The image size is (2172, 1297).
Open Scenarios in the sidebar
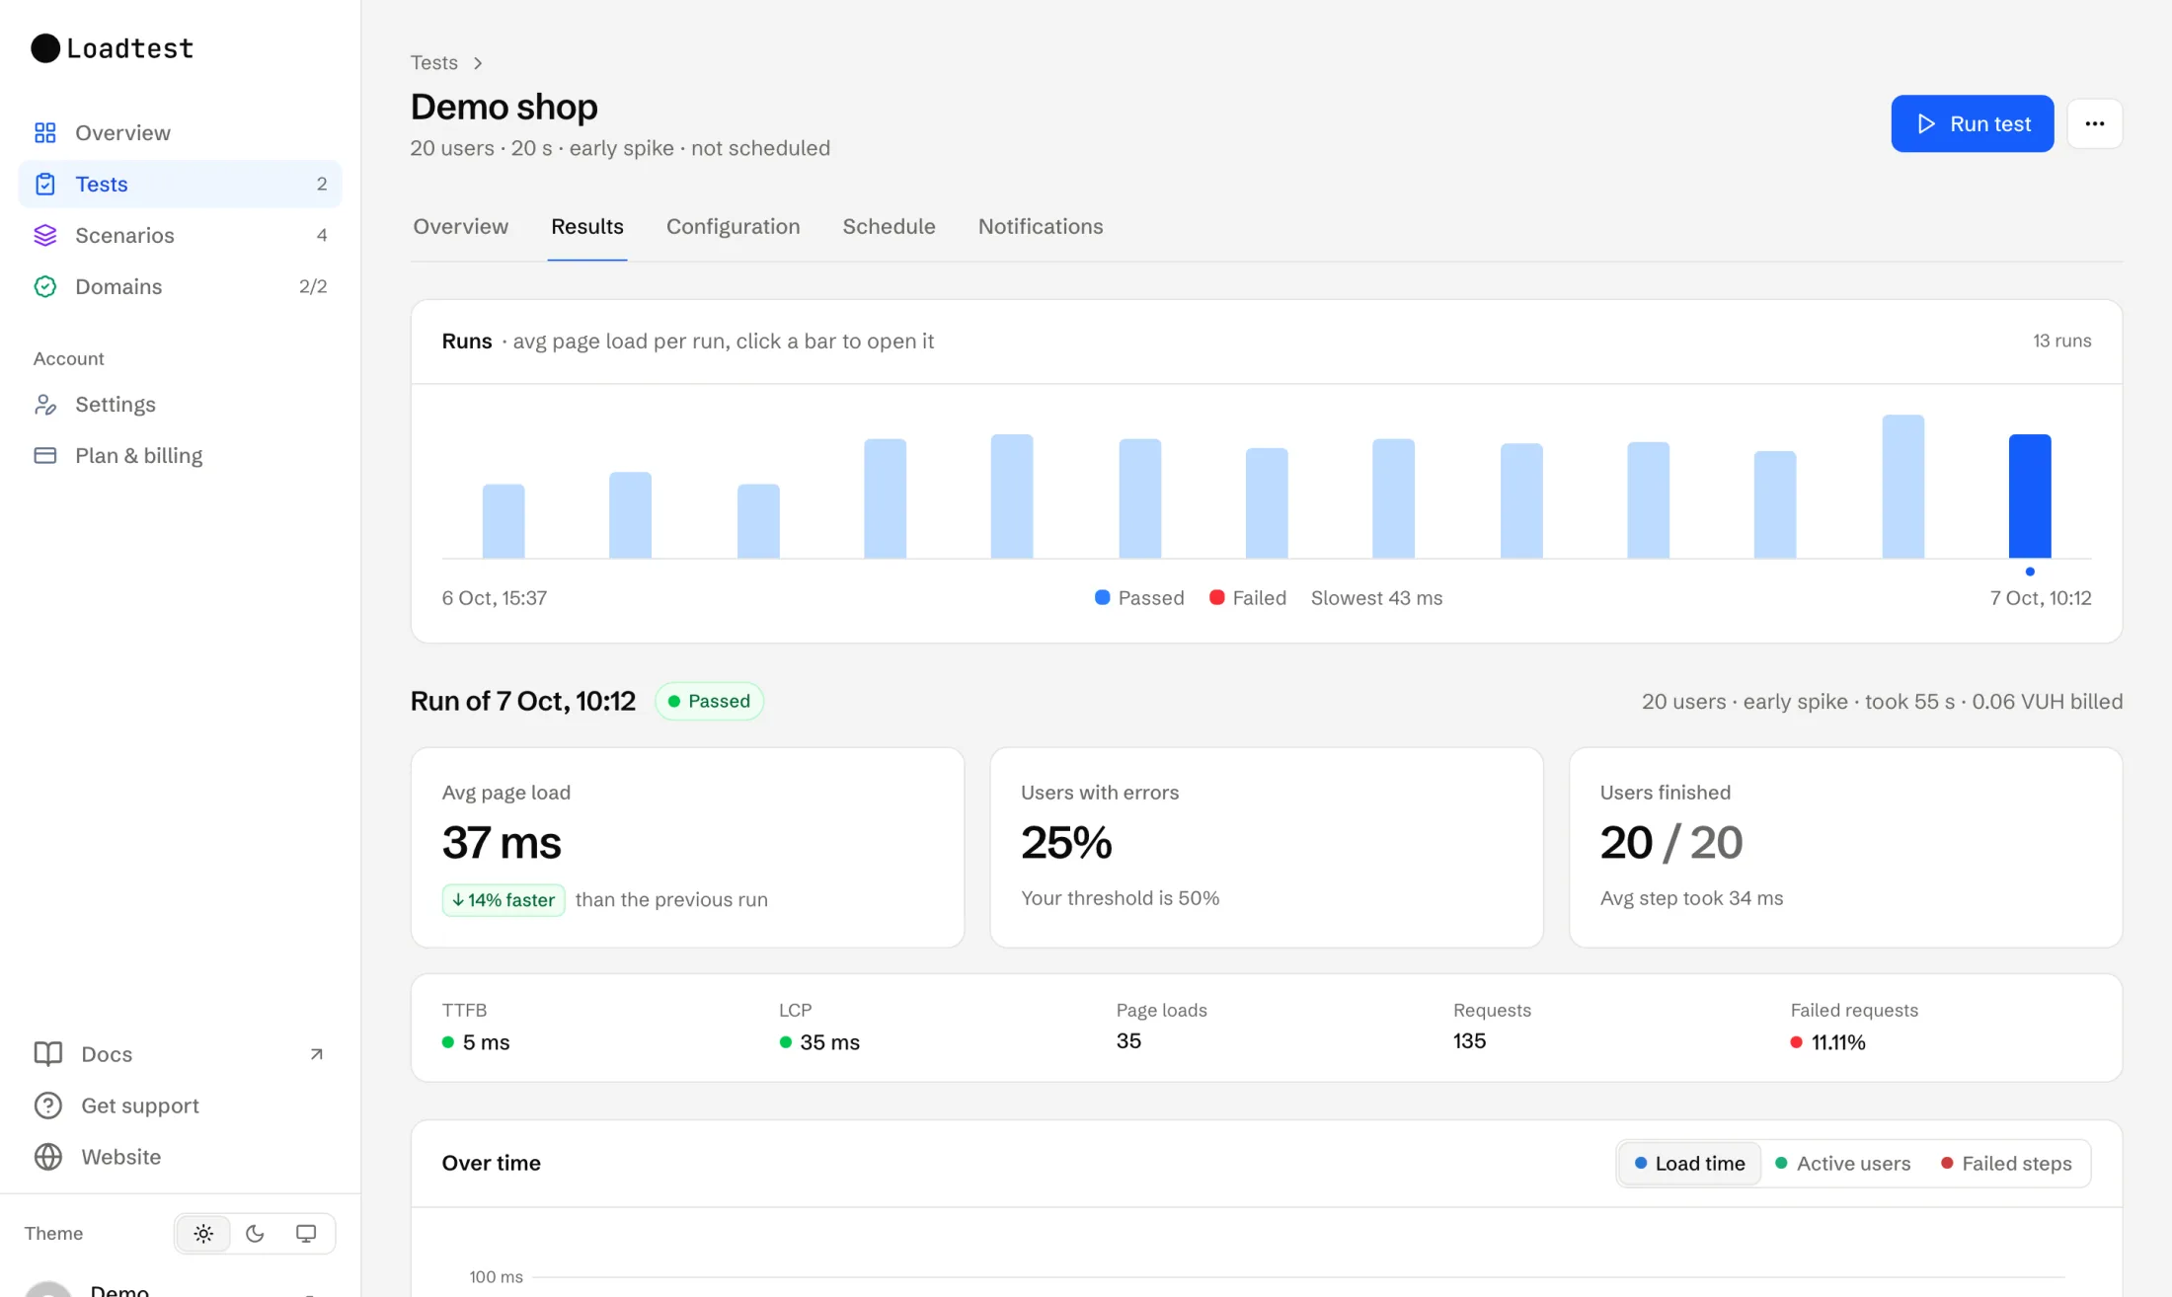[x=181, y=235]
